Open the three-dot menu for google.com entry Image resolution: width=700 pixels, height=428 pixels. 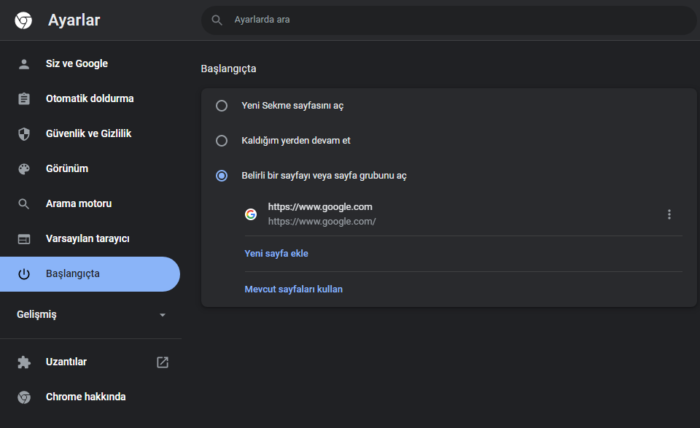click(x=669, y=214)
